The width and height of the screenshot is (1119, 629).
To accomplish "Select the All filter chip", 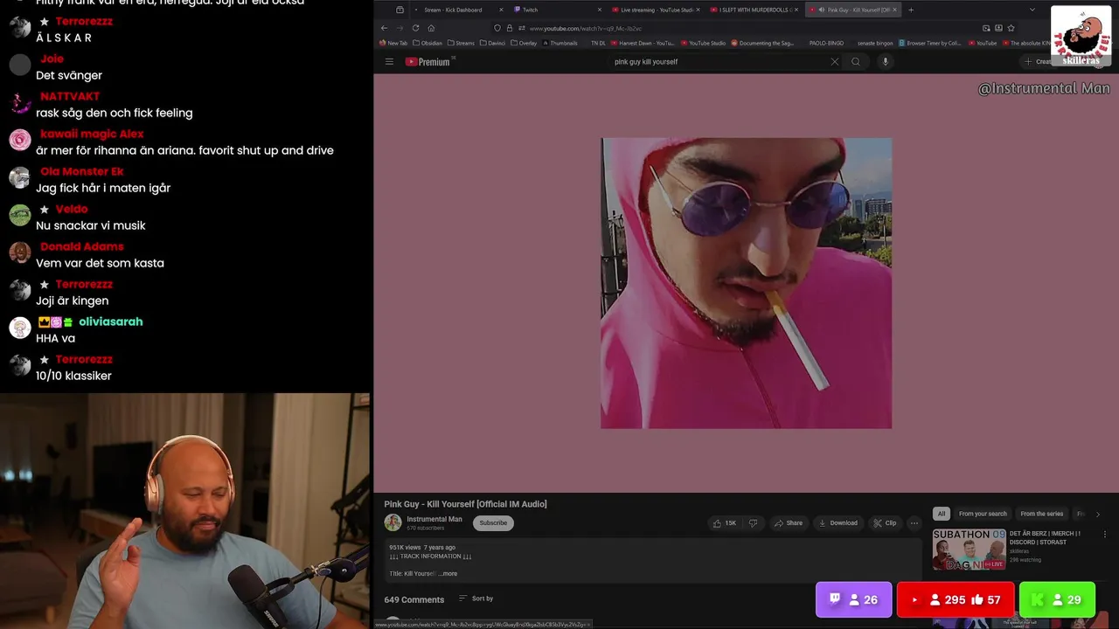I will coord(942,514).
